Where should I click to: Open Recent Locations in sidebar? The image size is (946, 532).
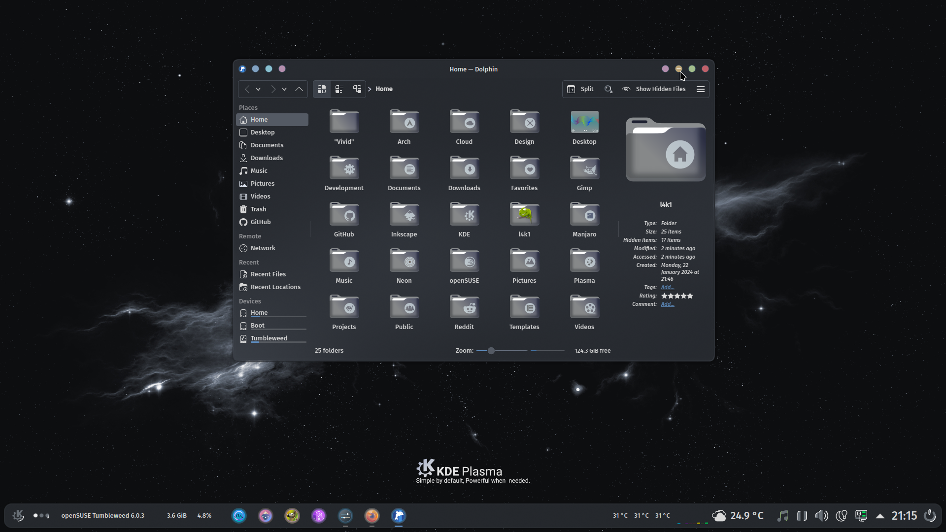click(272, 287)
